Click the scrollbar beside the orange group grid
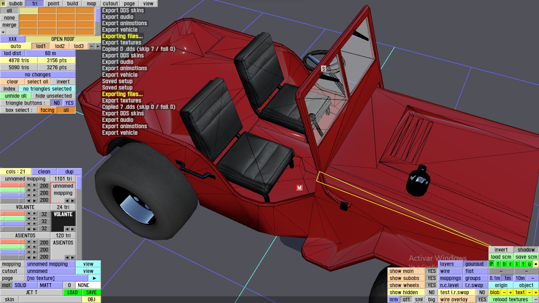The image size is (539, 303). tap(98, 21)
